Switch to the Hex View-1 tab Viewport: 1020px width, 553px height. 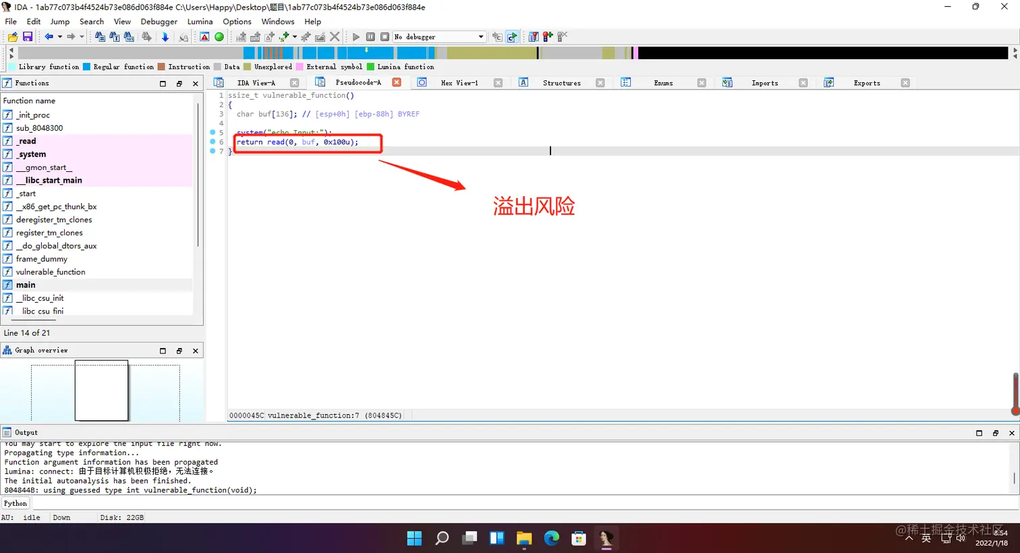pos(459,83)
